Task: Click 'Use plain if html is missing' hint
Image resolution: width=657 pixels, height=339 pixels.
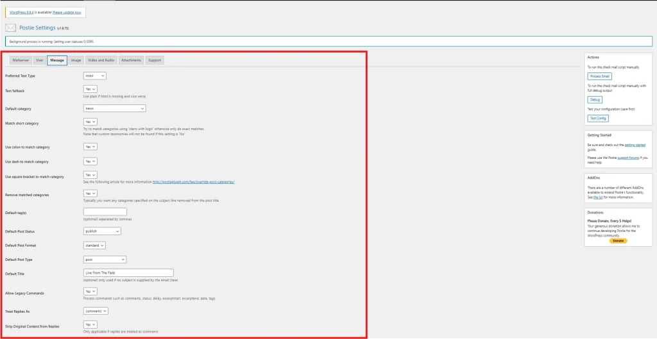Action: [115, 96]
